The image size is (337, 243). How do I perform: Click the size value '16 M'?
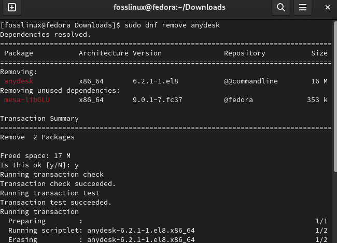click(319, 81)
